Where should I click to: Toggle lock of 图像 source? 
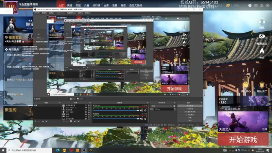pyautogui.click(x=89, y=114)
